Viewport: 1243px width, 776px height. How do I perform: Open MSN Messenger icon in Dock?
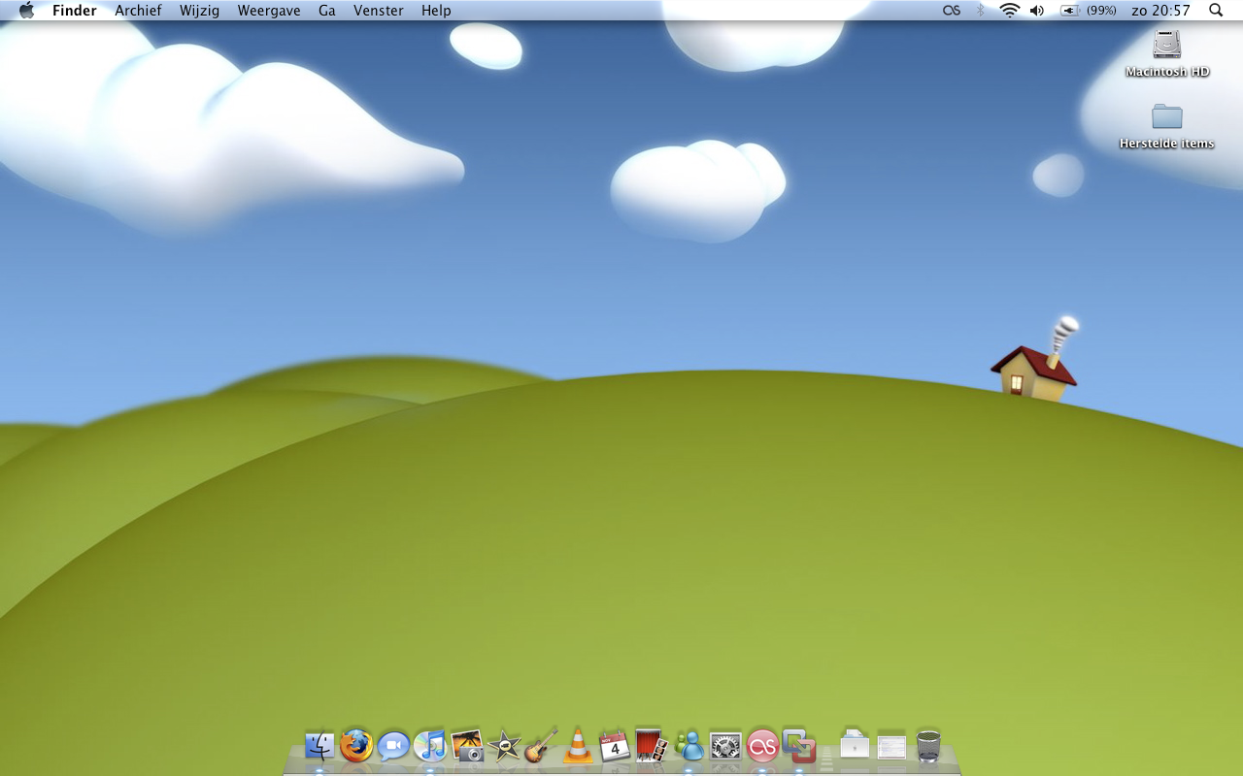(x=689, y=746)
